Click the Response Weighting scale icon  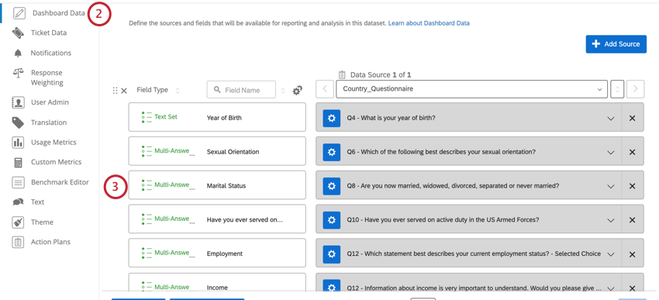[18, 73]
